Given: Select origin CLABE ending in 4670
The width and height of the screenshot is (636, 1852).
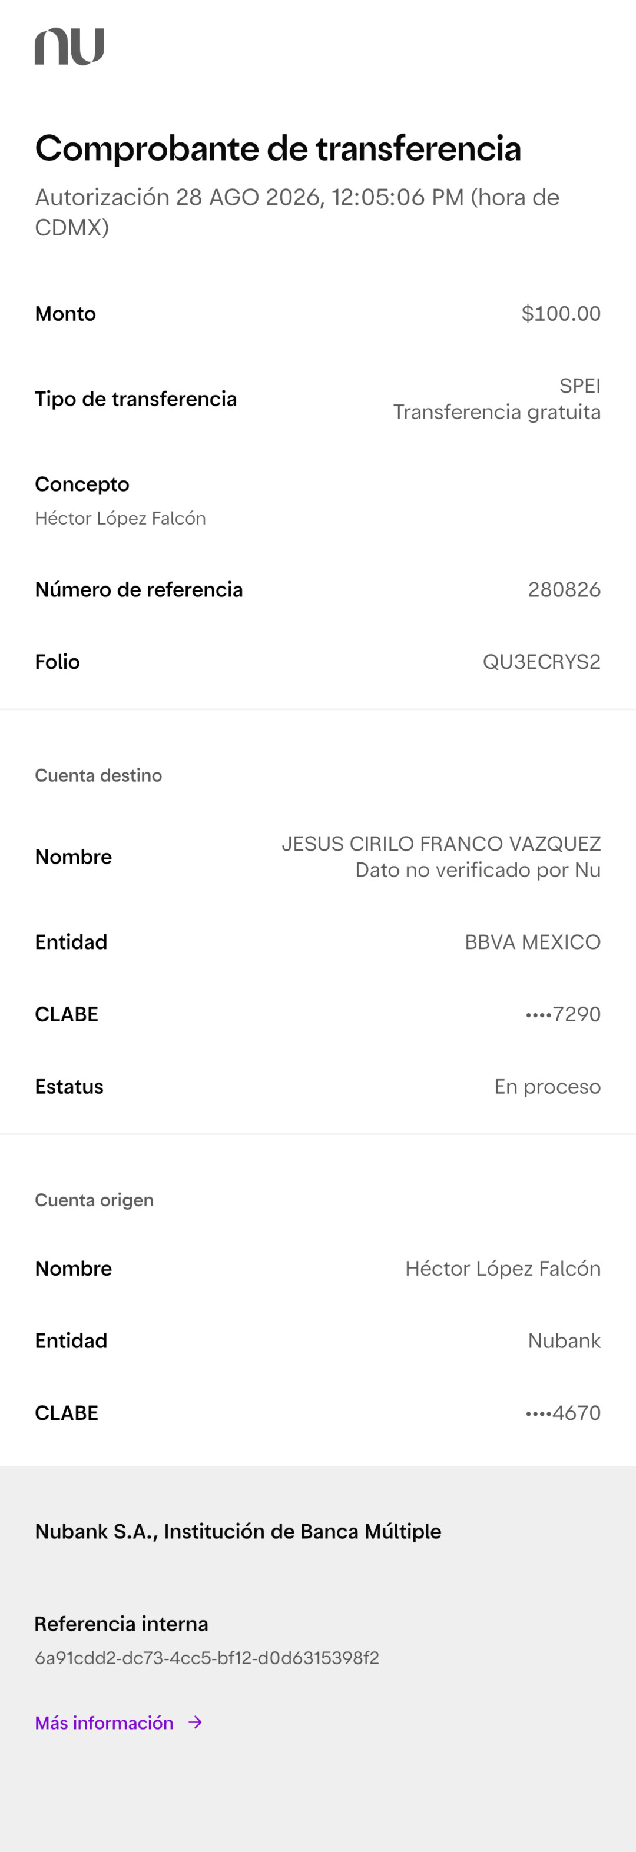Looking at the screenshot, I should 562,1413.
